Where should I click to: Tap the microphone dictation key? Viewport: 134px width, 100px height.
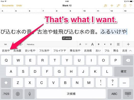point(30,94)
